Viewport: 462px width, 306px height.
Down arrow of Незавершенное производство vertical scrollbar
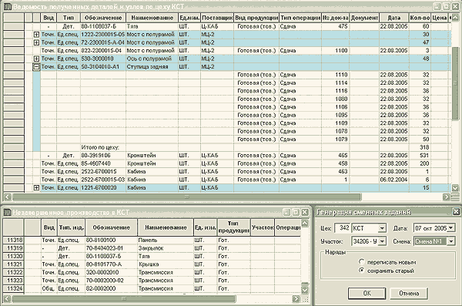click(305, 290)
